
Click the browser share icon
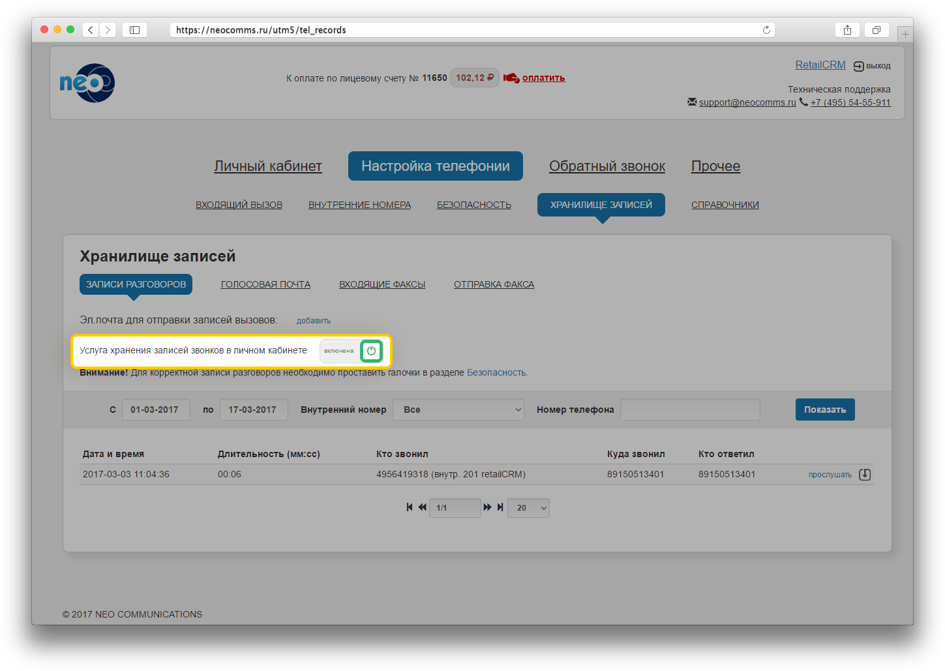847,30
